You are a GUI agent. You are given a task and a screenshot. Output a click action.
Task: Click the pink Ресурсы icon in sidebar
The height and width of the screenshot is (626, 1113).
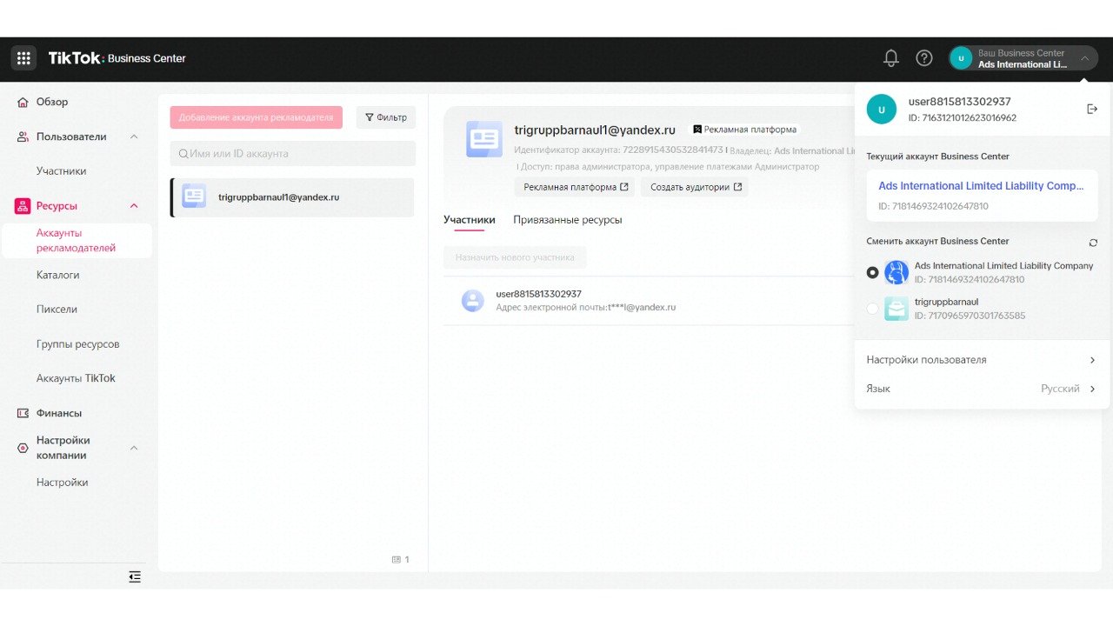(x=23, y=206)
